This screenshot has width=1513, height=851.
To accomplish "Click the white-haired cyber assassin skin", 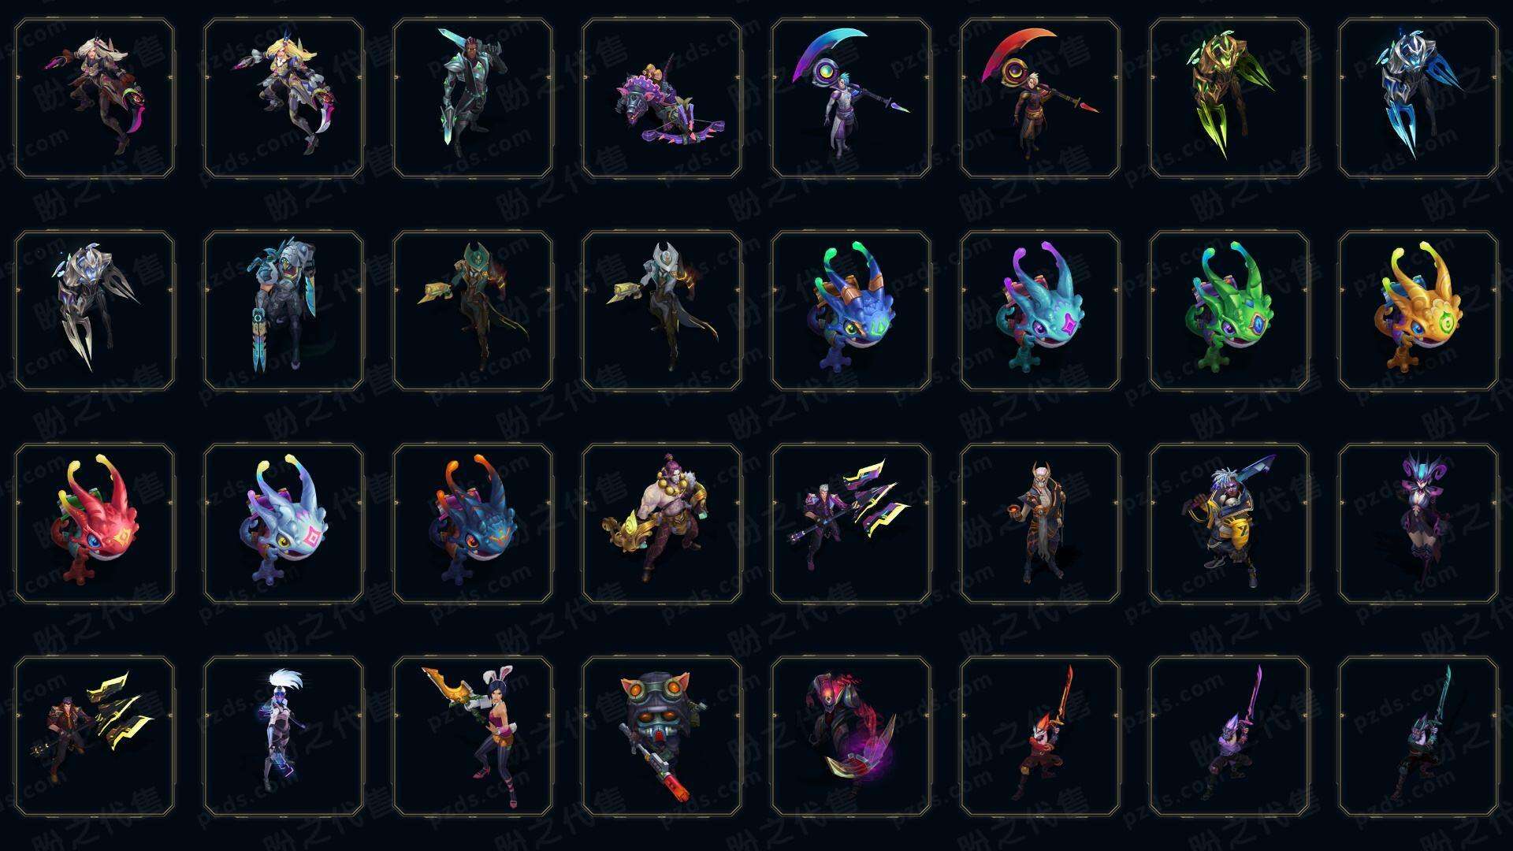I will 284,736.
